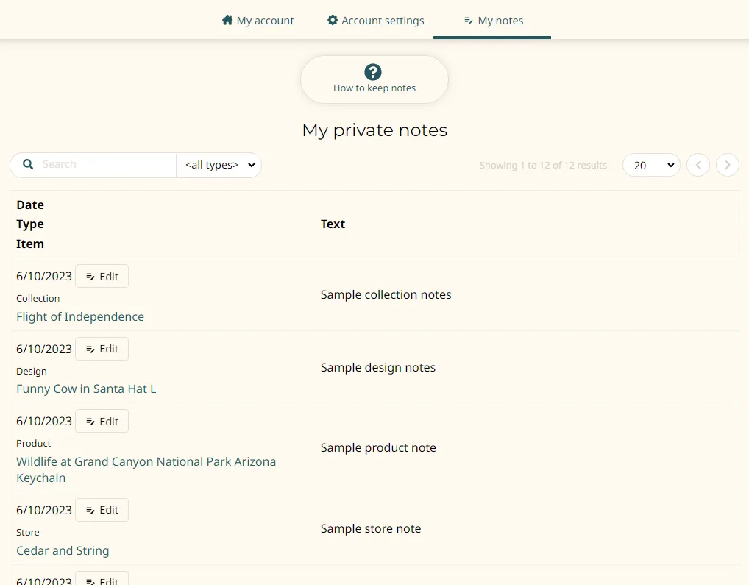Edit the Cedar and String store note
Image resolution: width=749 pixels, height=585 pixels.
pyautogui.click(x=102, y=510)
